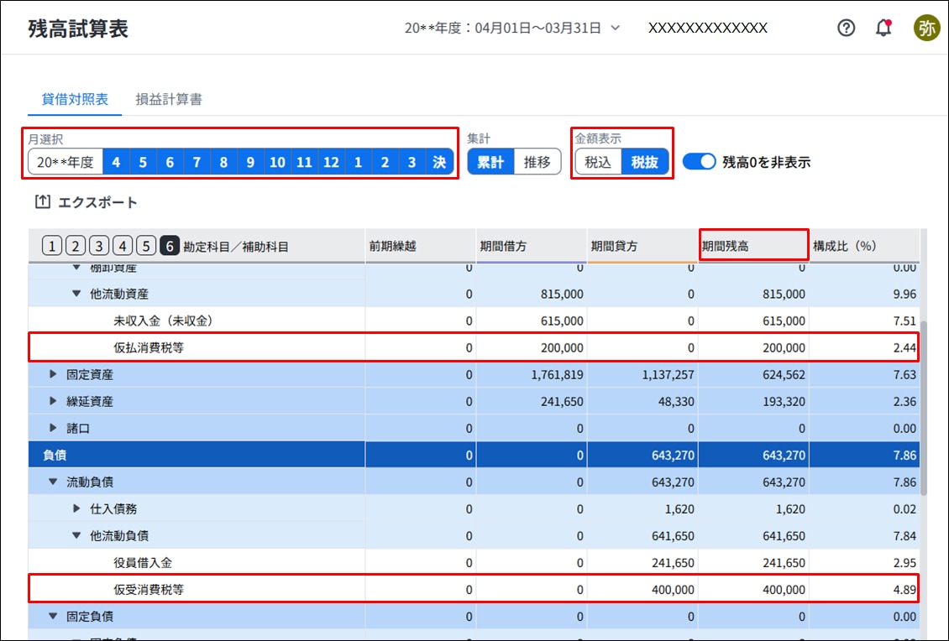This screenshot has height=641, width=949.
Task: Click the 1,761,819 固定資産 debit value
Action: click(x=558, y=375)
